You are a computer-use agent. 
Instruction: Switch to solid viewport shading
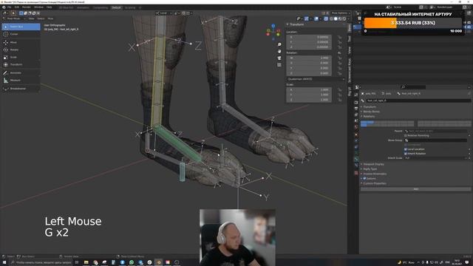point(336,18)
